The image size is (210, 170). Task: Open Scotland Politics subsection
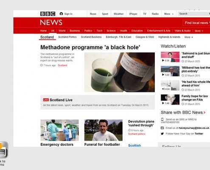coord(67,37)
